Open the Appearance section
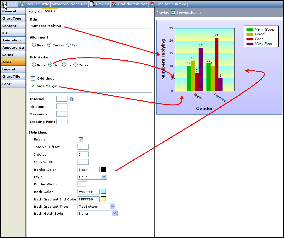Screen dimensions: 284x238 13,47
